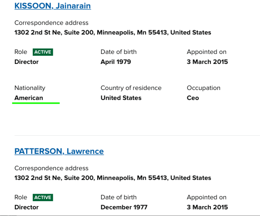Click the Director role value for Kissoon

pyautogui.click(x=26, y=62)
